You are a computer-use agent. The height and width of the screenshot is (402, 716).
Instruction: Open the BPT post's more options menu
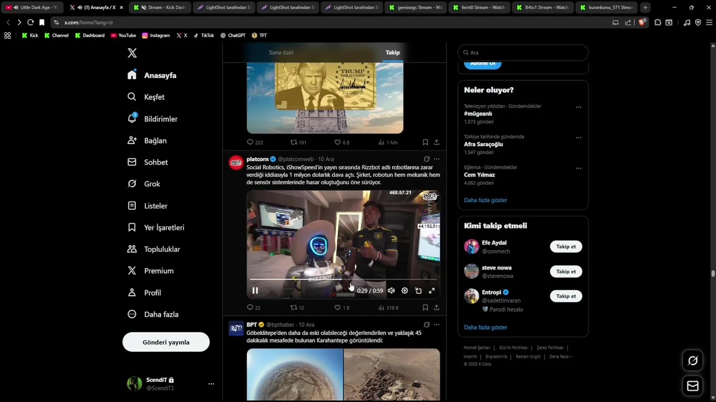pyautogui.click(x=437, y=324)
